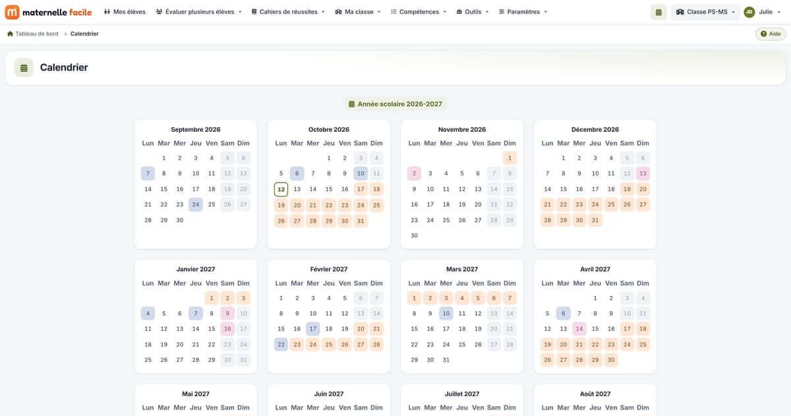Click Avril 2027 month title

click(595, 269)
